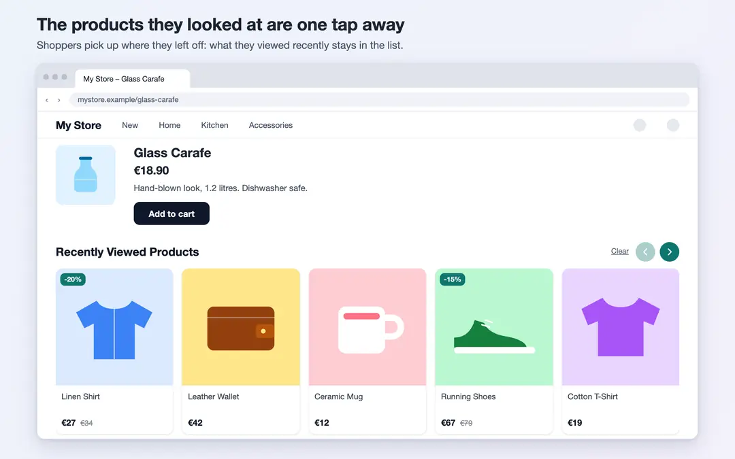
Task: Open the Running Shoes product image
Action: [494, 327]
